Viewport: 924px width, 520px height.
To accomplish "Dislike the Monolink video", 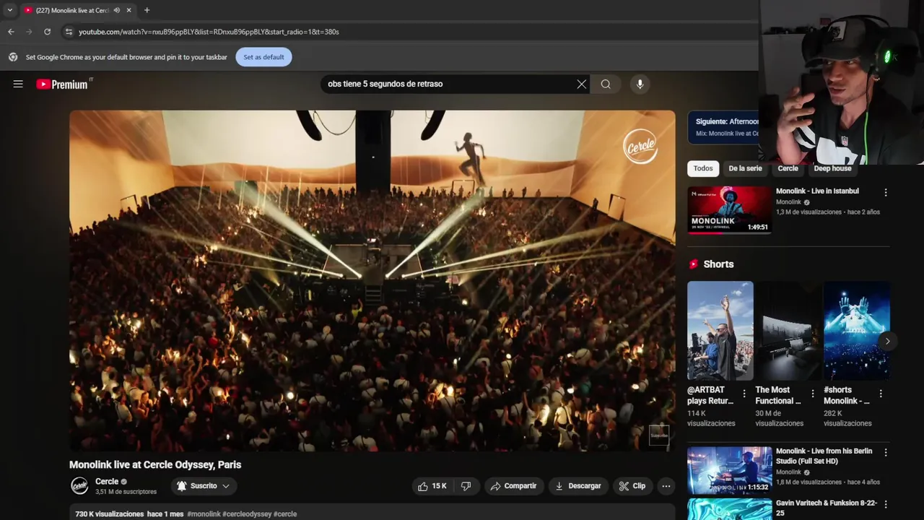I will (x=466, y=486).
